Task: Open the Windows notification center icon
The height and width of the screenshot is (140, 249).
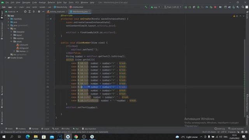Action: pos(244,136)
